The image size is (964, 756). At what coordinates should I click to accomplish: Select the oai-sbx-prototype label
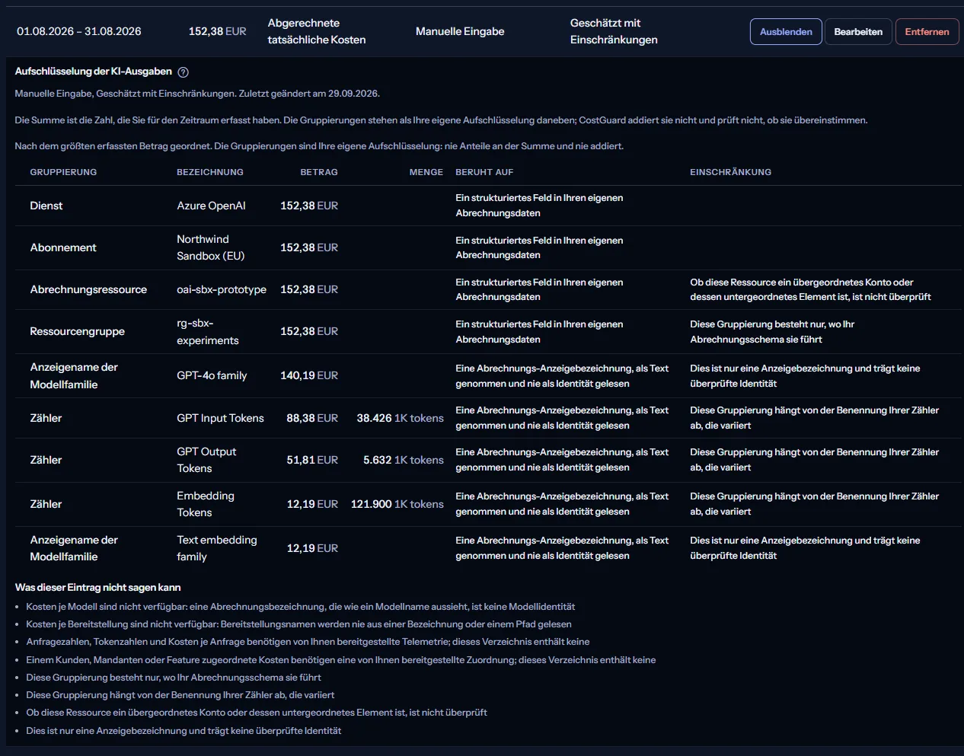click(222, 289)
